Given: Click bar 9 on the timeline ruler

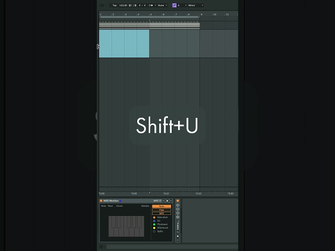Looking at the screenshot, I should pyautogui.click(x=201, y=14).
